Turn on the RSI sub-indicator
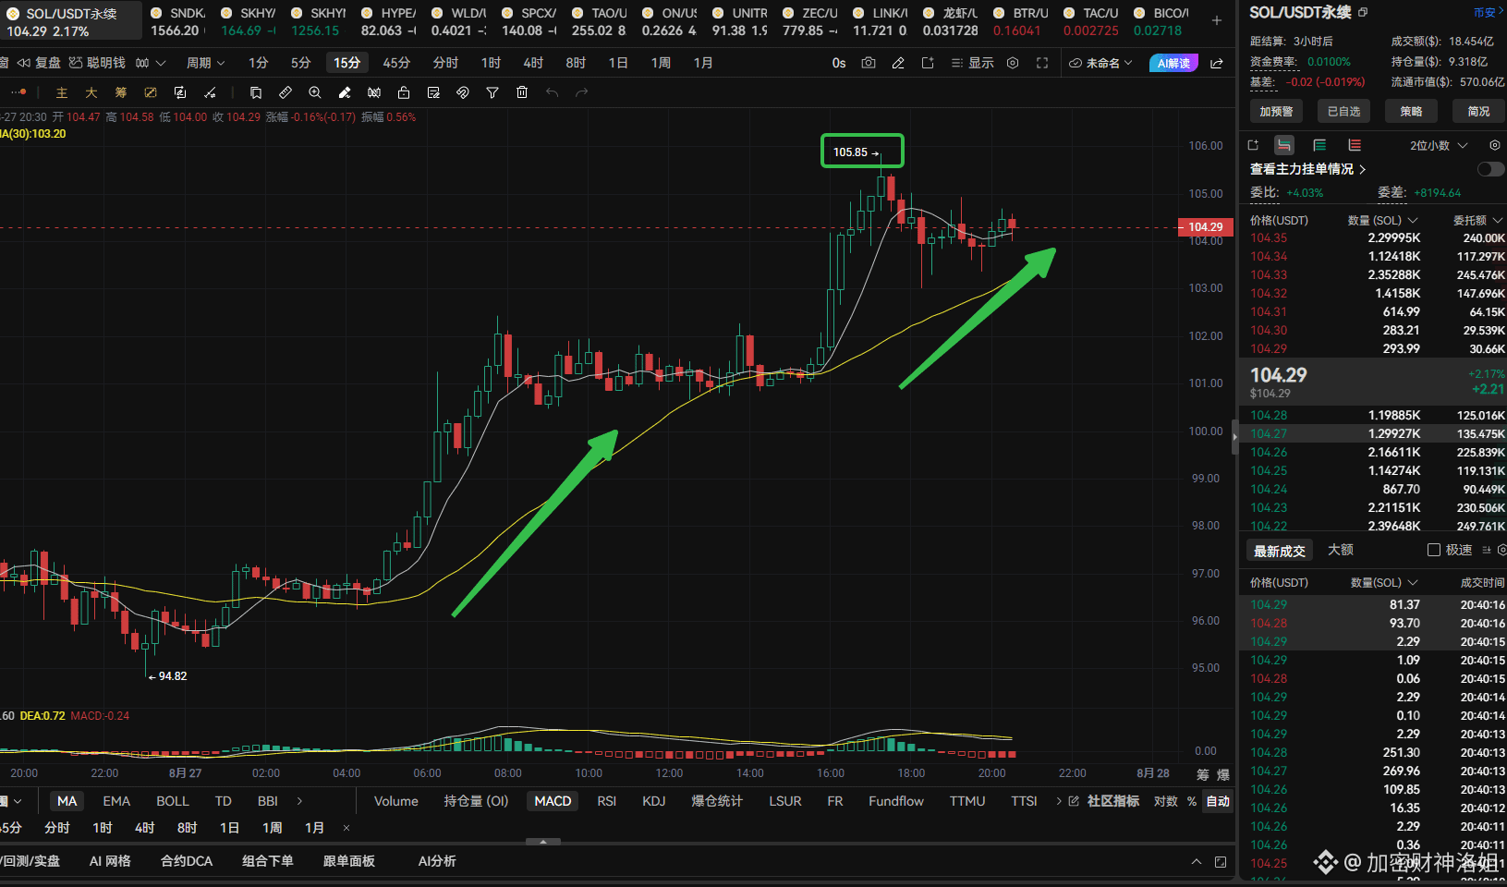This screenshot has height=887, width=1507. tap(607, 801)
